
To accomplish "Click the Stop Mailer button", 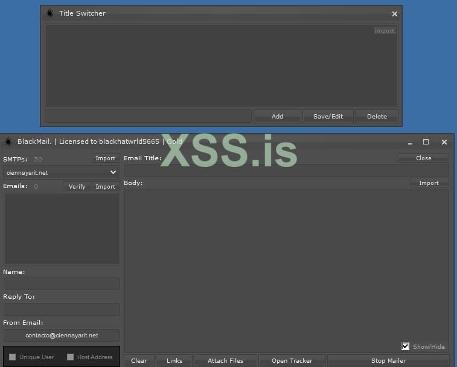I will [x=388, y=360].
